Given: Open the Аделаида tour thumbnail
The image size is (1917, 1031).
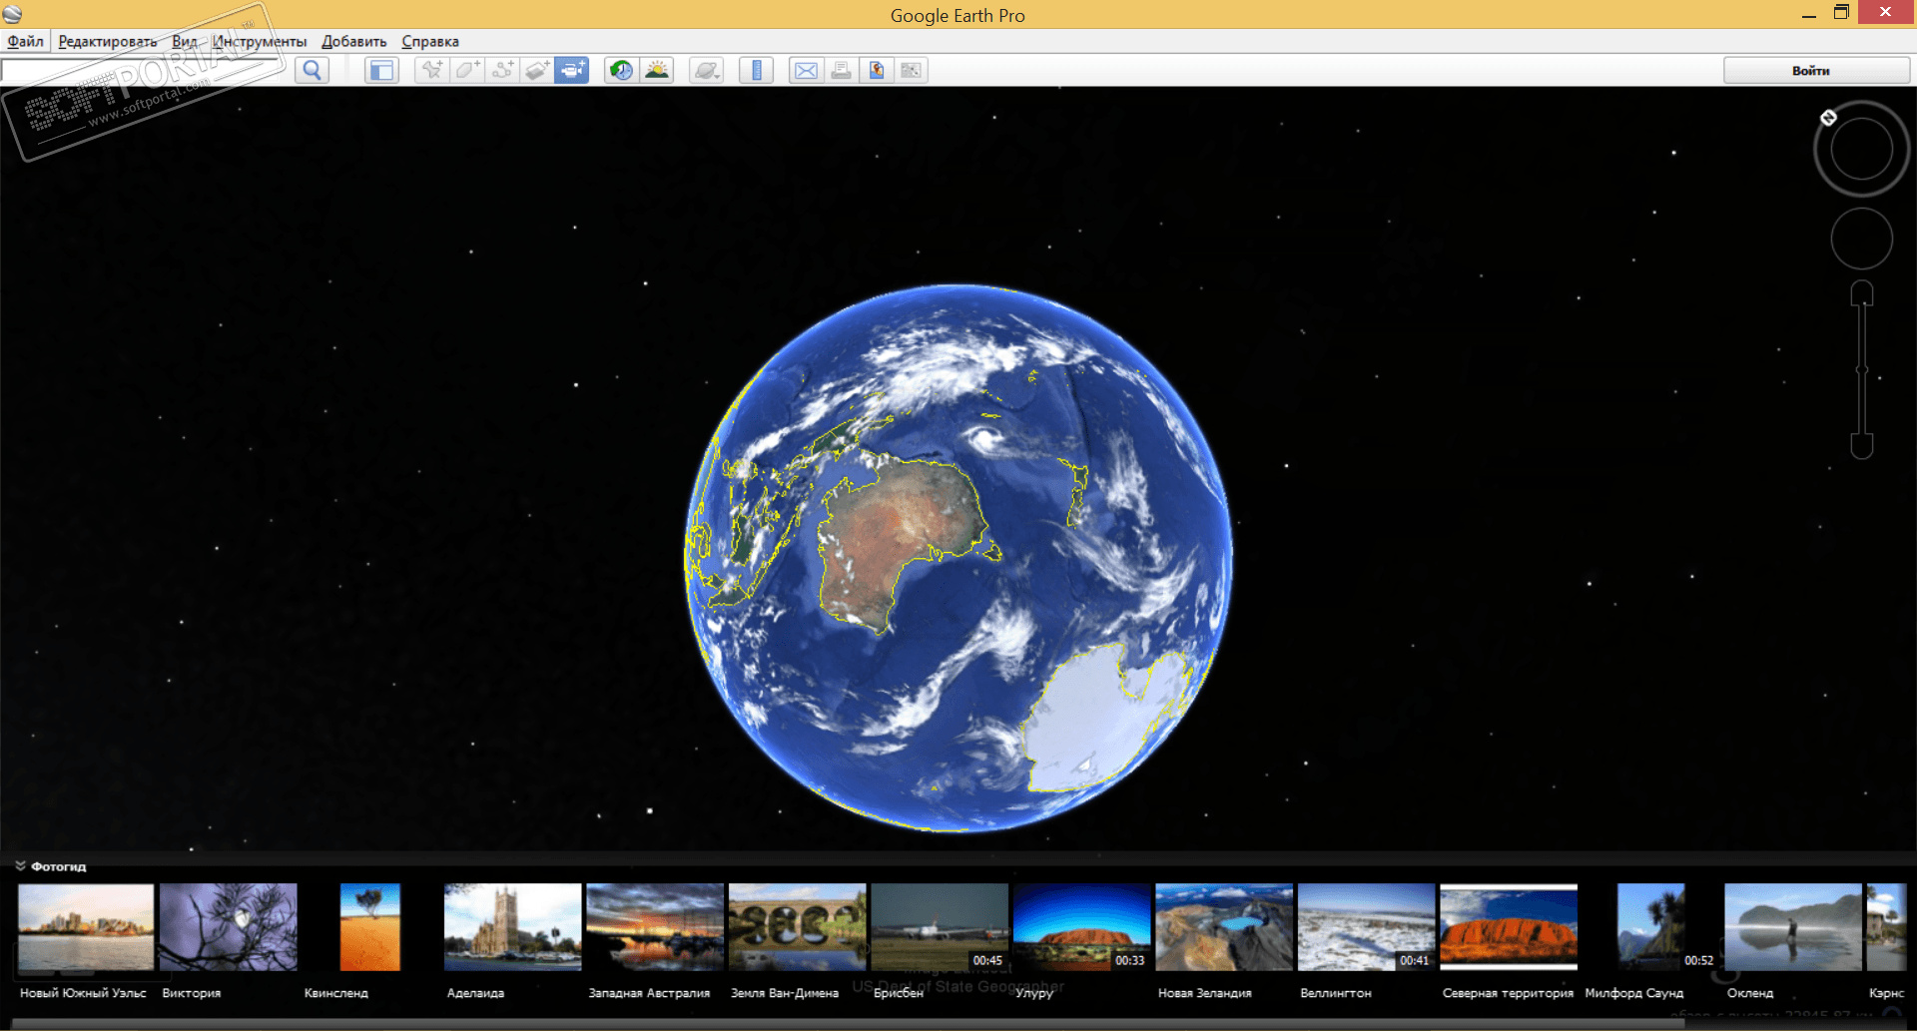Looking at the screenshot, I should 513,926.
